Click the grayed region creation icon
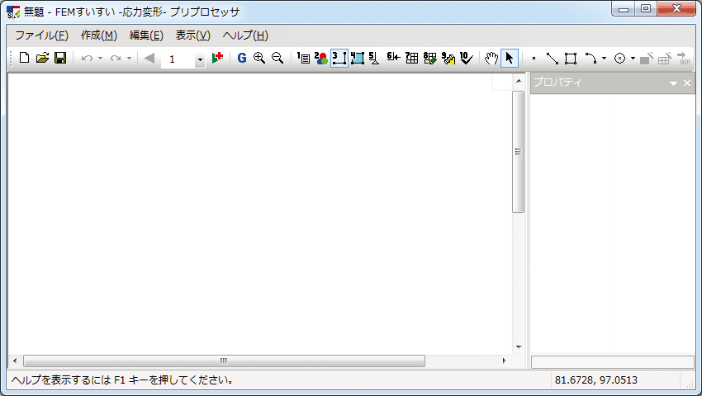Image resolution: width=702 pixels, height=396 pixels. click(647, 59)
